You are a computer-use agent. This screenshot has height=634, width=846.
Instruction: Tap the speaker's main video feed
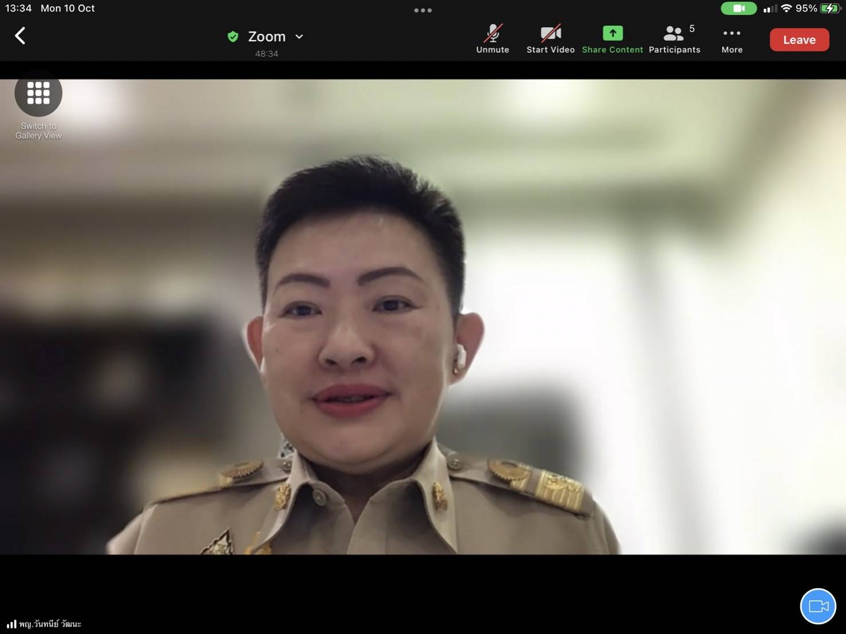(423, 316)
